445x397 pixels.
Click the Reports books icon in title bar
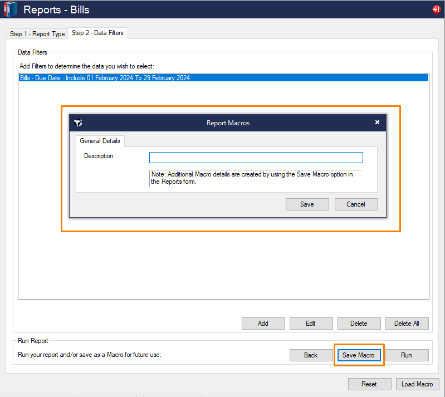coord(10,9)
